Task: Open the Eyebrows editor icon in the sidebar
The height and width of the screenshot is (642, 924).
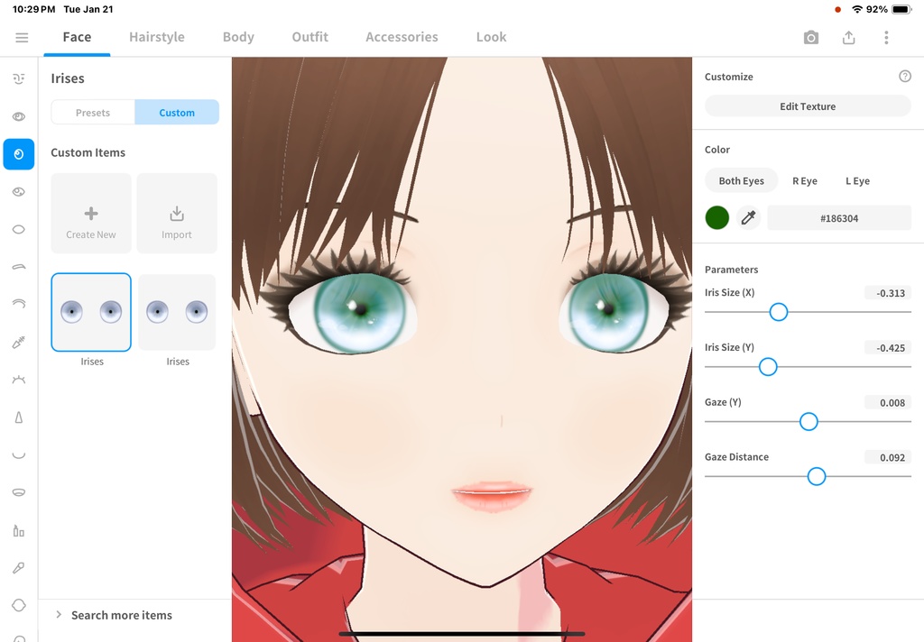Action: tap(18, 267)
